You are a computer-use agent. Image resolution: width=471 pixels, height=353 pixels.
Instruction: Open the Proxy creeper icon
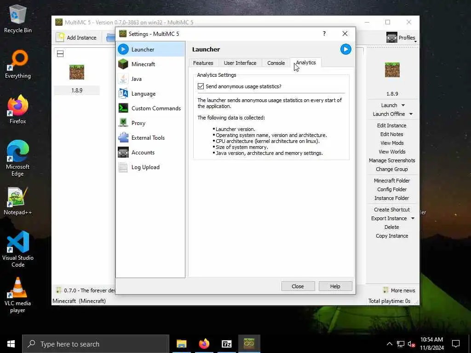[x=123, y=123]
